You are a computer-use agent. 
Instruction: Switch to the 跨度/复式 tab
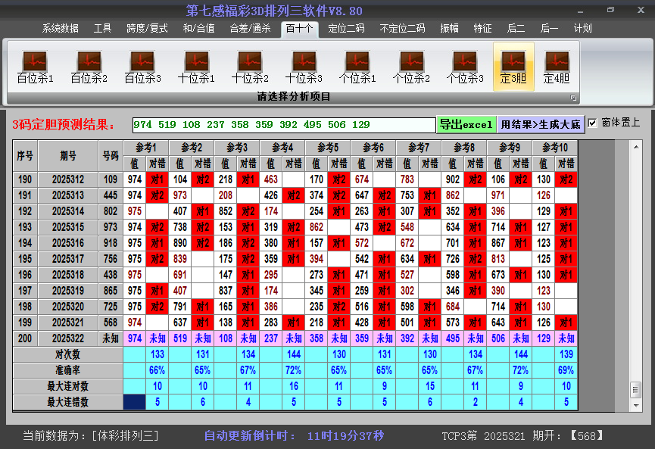(x=147, y=29)
